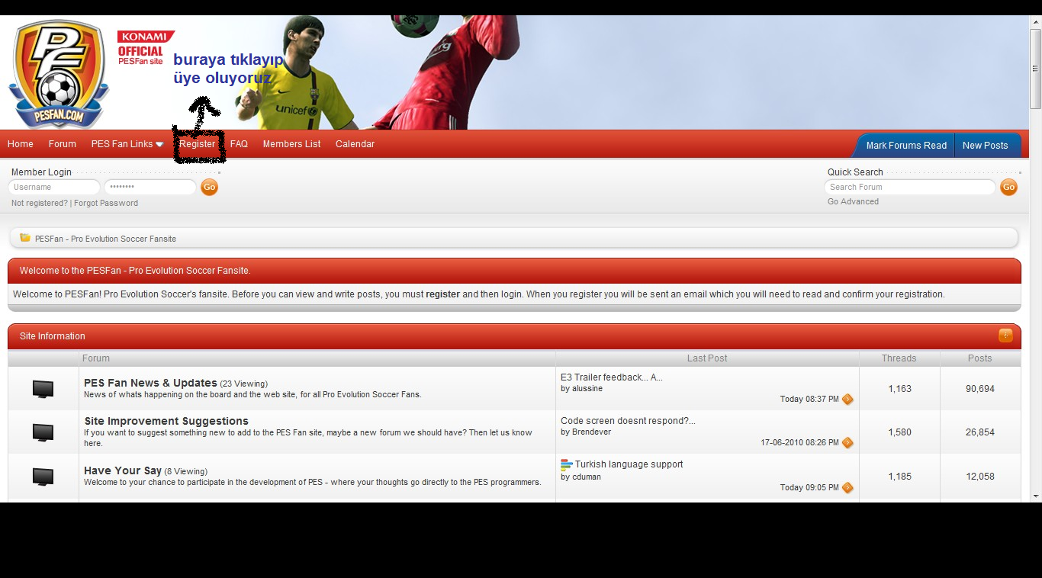Click the Threads column header
Screen dimensions: 1042x578
pos(899,358)
